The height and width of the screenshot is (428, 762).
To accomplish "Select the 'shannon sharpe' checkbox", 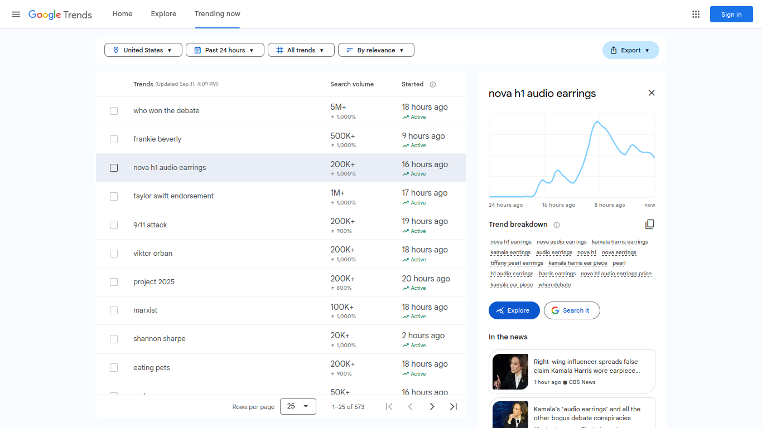I will coord(114,339).
